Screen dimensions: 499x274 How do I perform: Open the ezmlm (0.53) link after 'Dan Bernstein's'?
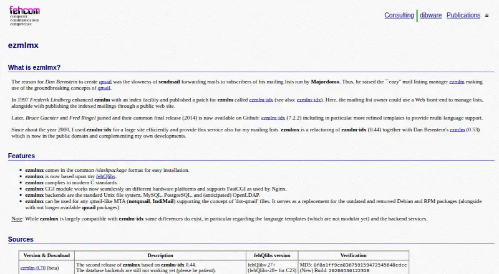pyautogui.click(x=457, y=130)
